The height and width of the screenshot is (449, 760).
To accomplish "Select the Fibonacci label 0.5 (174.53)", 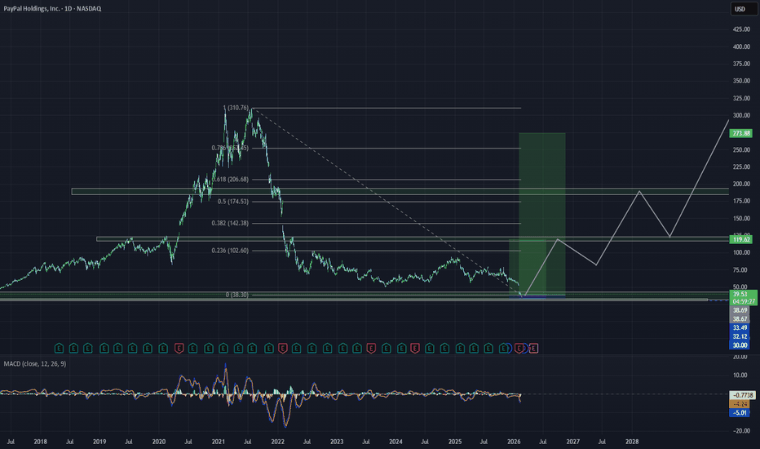I will pos(232,202).
